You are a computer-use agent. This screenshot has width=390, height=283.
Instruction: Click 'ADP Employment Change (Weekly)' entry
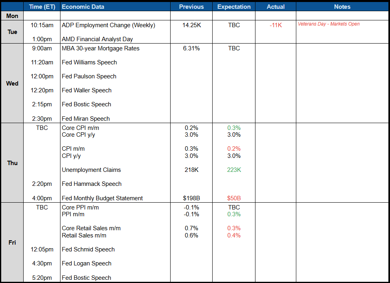pos(109,25)
